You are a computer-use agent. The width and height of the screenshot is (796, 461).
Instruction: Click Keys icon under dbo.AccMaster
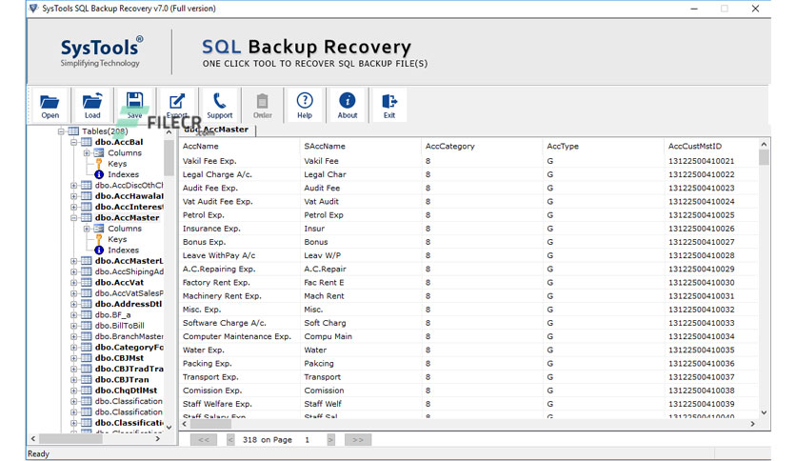tap(99, 239)
